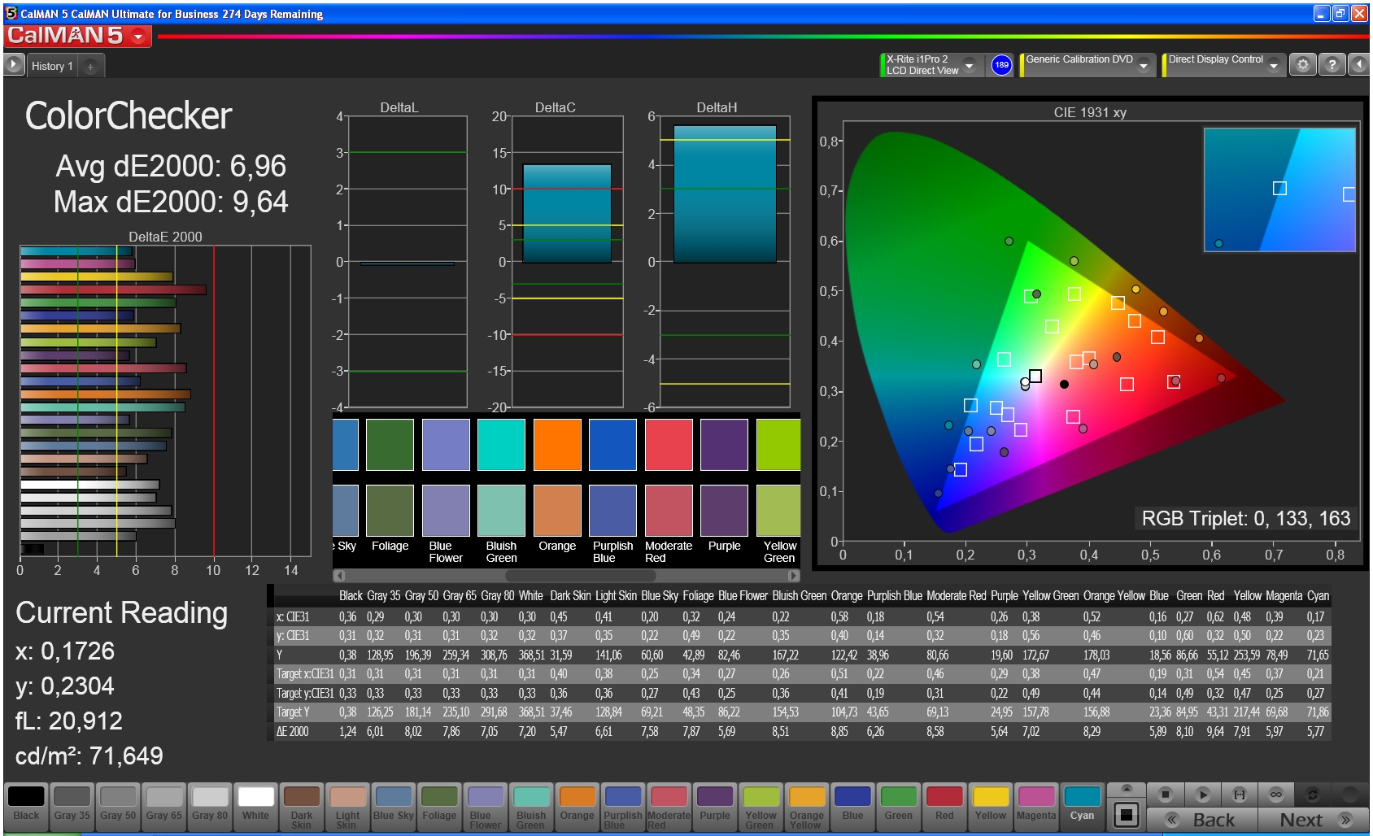Select the Yellow Green patch button
The height and width of the screenshot is (836, 1373).
pos(761,807)
